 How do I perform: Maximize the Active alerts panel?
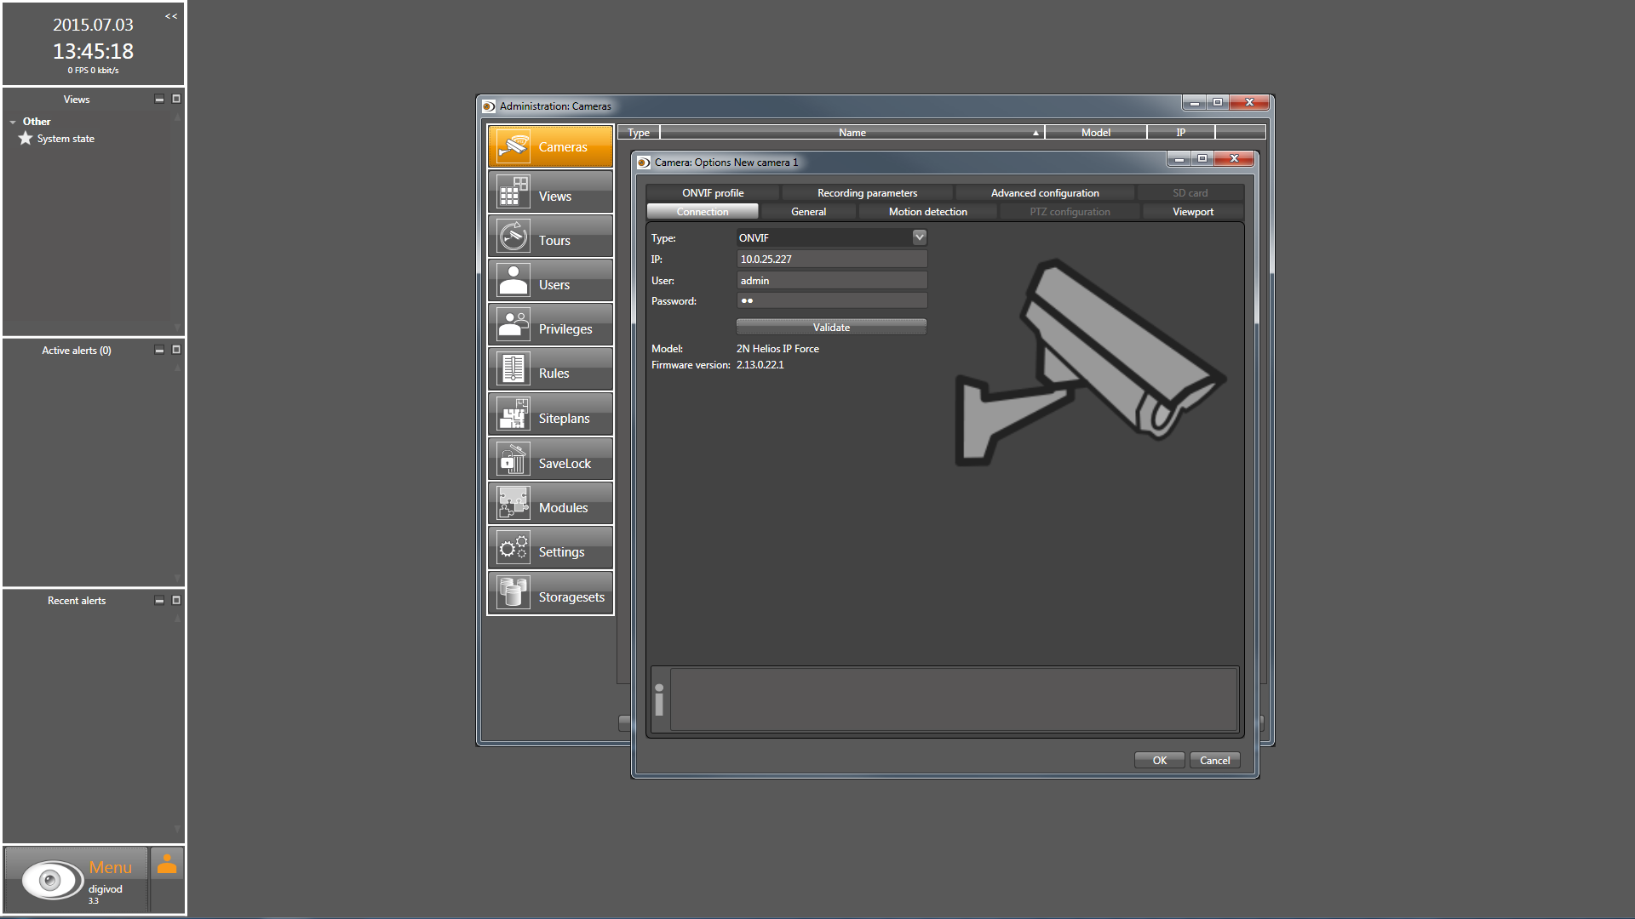click(176, 350)
